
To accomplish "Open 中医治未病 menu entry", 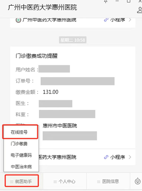I will point(21,166).
